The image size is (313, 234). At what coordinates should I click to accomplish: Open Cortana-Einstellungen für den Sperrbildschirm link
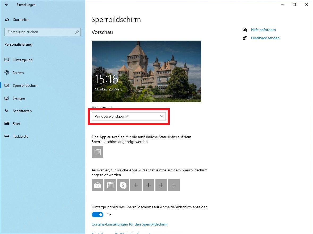pos(130,224)
